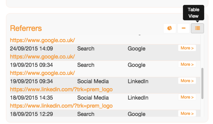Screen dimensions: 213x124
Task: Select Google source in 18/09/2015 12:29 row
Action: 137,114
